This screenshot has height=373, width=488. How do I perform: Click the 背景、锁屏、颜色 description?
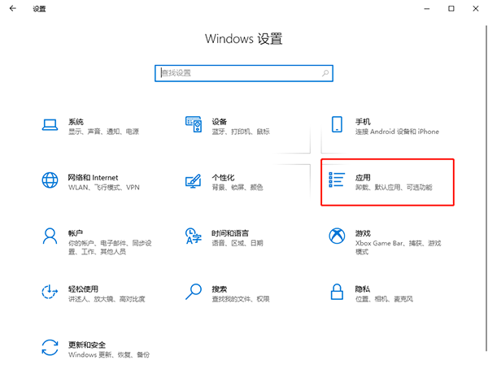coord(237,188)
